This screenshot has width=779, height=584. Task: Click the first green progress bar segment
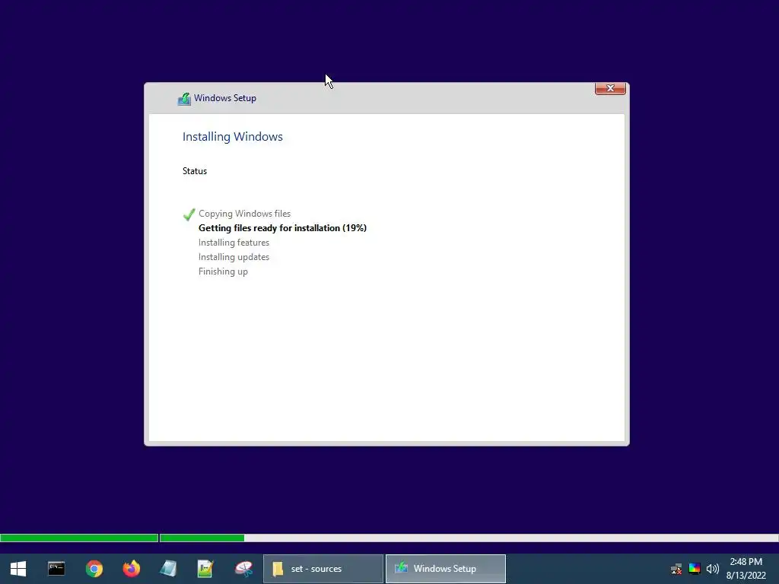(x=79, y=538)
